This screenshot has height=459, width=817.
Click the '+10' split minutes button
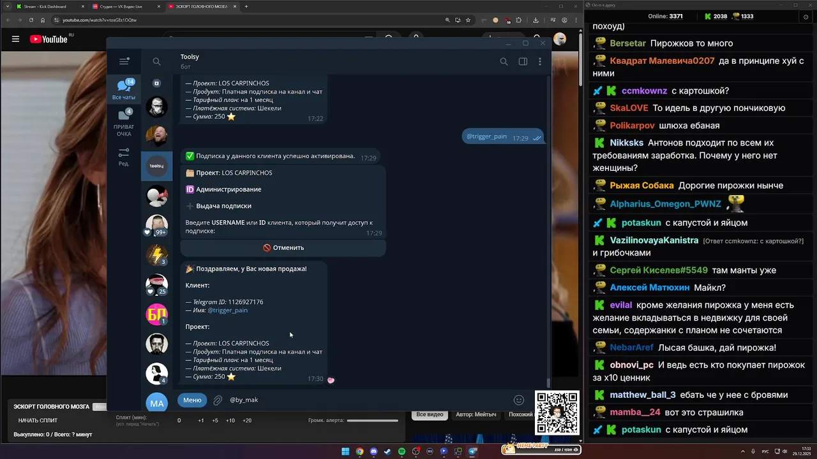coord(230,421)
